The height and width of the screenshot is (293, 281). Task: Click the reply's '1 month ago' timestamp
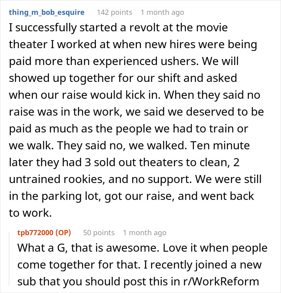tap(145, 233)
